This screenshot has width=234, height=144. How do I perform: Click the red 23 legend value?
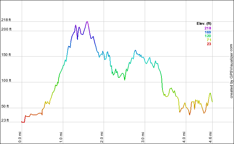209,44
